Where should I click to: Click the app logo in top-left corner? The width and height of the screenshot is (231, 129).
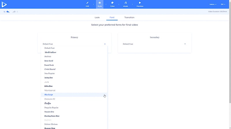click(x=4, y=4)
